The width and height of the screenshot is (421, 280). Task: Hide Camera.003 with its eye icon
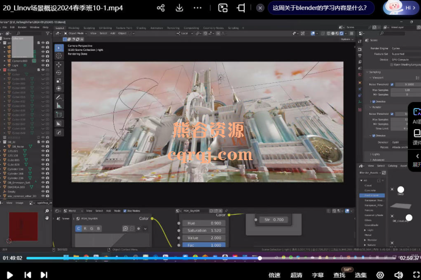(43, 61)
